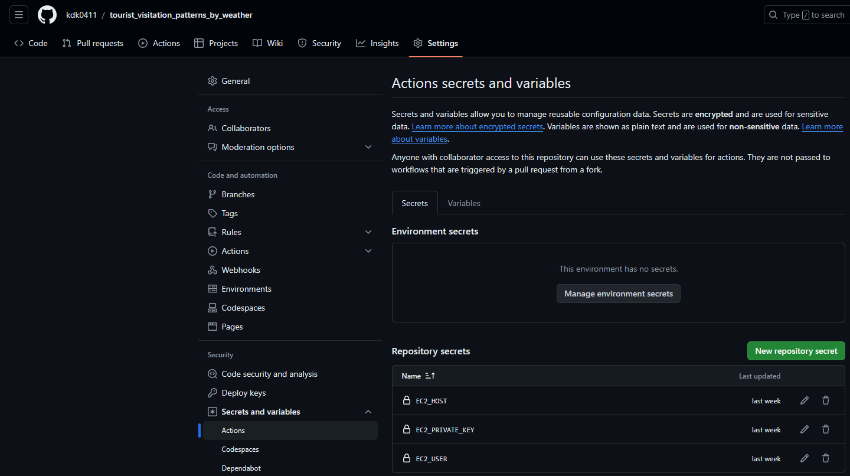Open Learn more about encrypted secrets link
This screenshot has width=850, height=476.
click(x=477, y=127)
